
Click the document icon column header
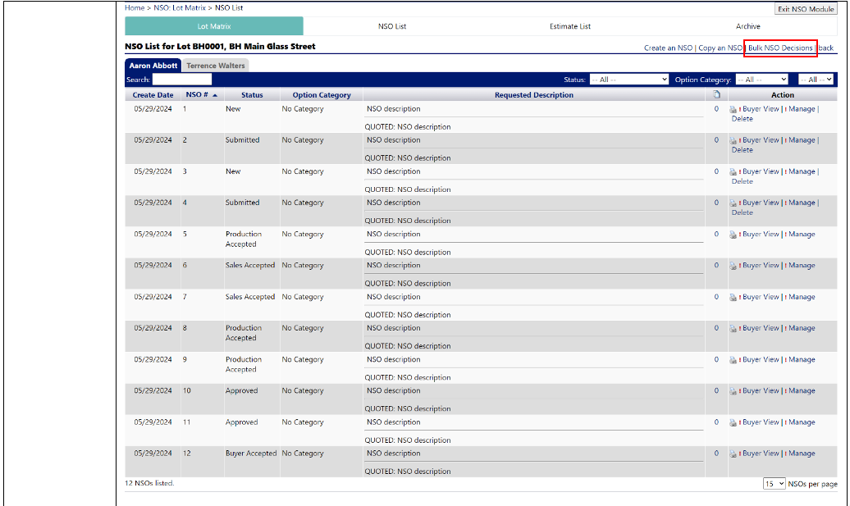coord(716,94)
